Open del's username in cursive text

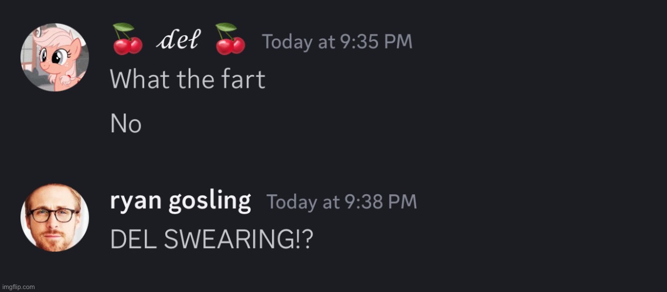coord(178,41)
